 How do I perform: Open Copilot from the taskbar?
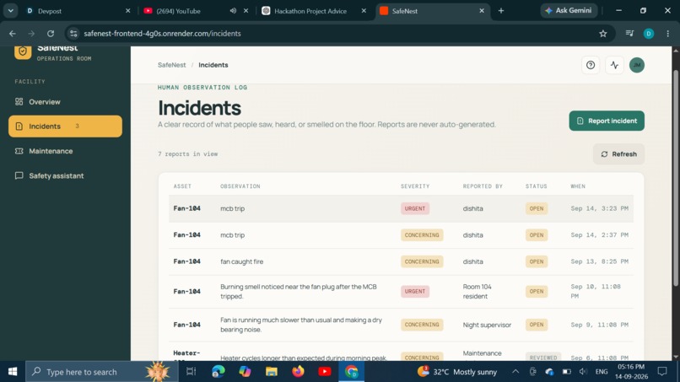click(x=245, y=372)
